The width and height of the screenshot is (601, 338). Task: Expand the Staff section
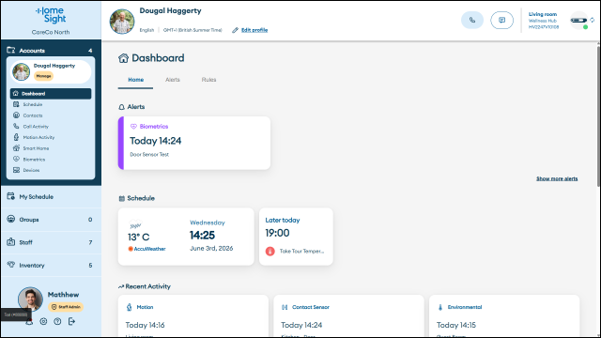[51, 242]
